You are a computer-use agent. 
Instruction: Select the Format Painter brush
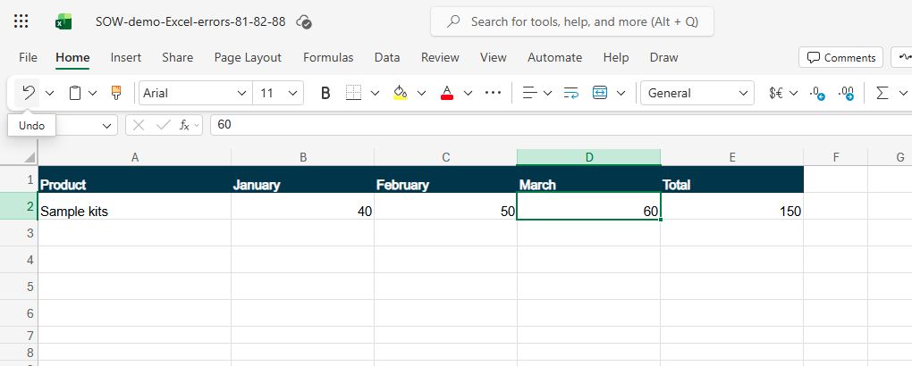point(116,93)
